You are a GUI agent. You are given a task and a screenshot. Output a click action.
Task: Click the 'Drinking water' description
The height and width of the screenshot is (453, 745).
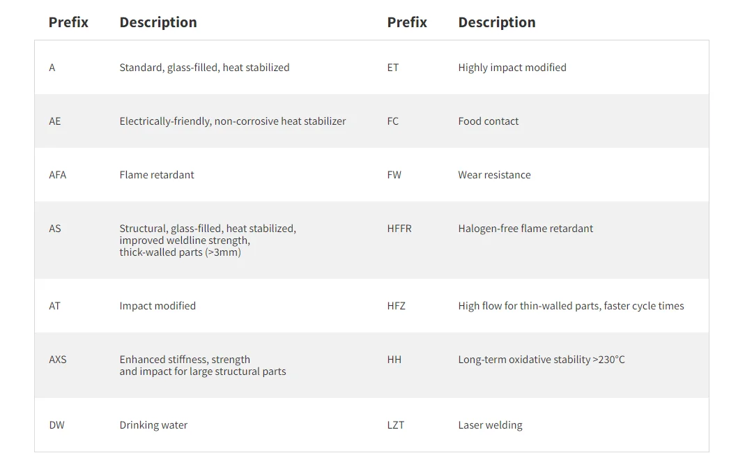pyautogui.click(x=153, y=425)
